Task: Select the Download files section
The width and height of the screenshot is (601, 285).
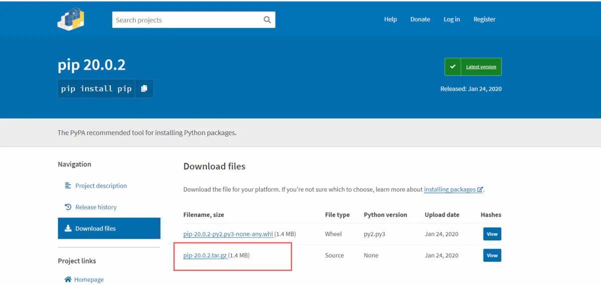Action: [x=109, y=228]
